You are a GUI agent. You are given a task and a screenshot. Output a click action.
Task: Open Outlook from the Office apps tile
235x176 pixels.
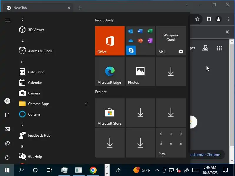point(130,31)
